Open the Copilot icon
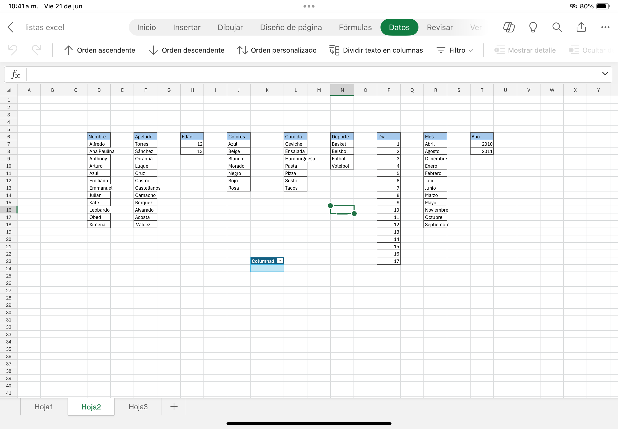The width and height of the screenshot is (618, 429). 509,27
